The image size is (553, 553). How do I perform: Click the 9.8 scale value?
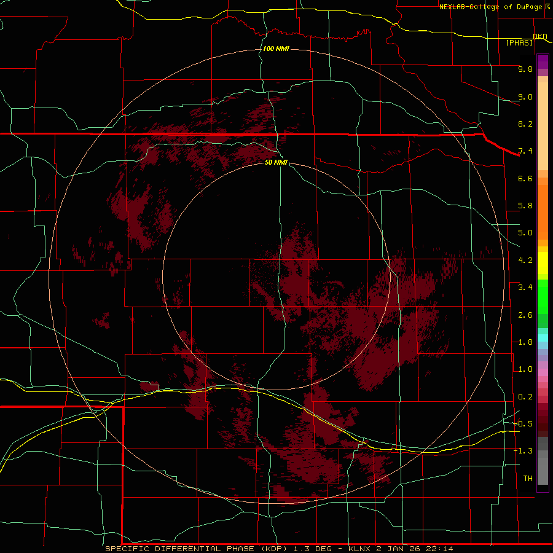(x=525, y=69)
